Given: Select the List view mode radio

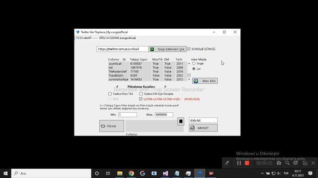Looking at the screenshot, I should [194, 69].
